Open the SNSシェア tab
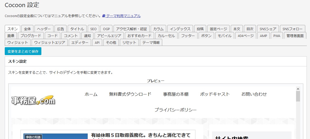310x139 pixels. pyautogui.click(x=268, y=29)
